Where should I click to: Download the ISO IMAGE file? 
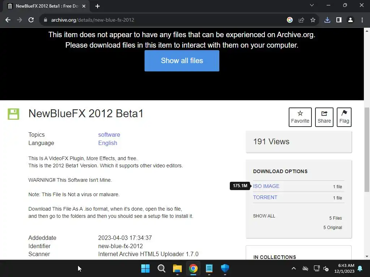(266, 186)
